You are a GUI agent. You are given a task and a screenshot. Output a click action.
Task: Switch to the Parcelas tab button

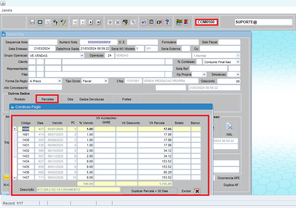[x=47, y=99]
